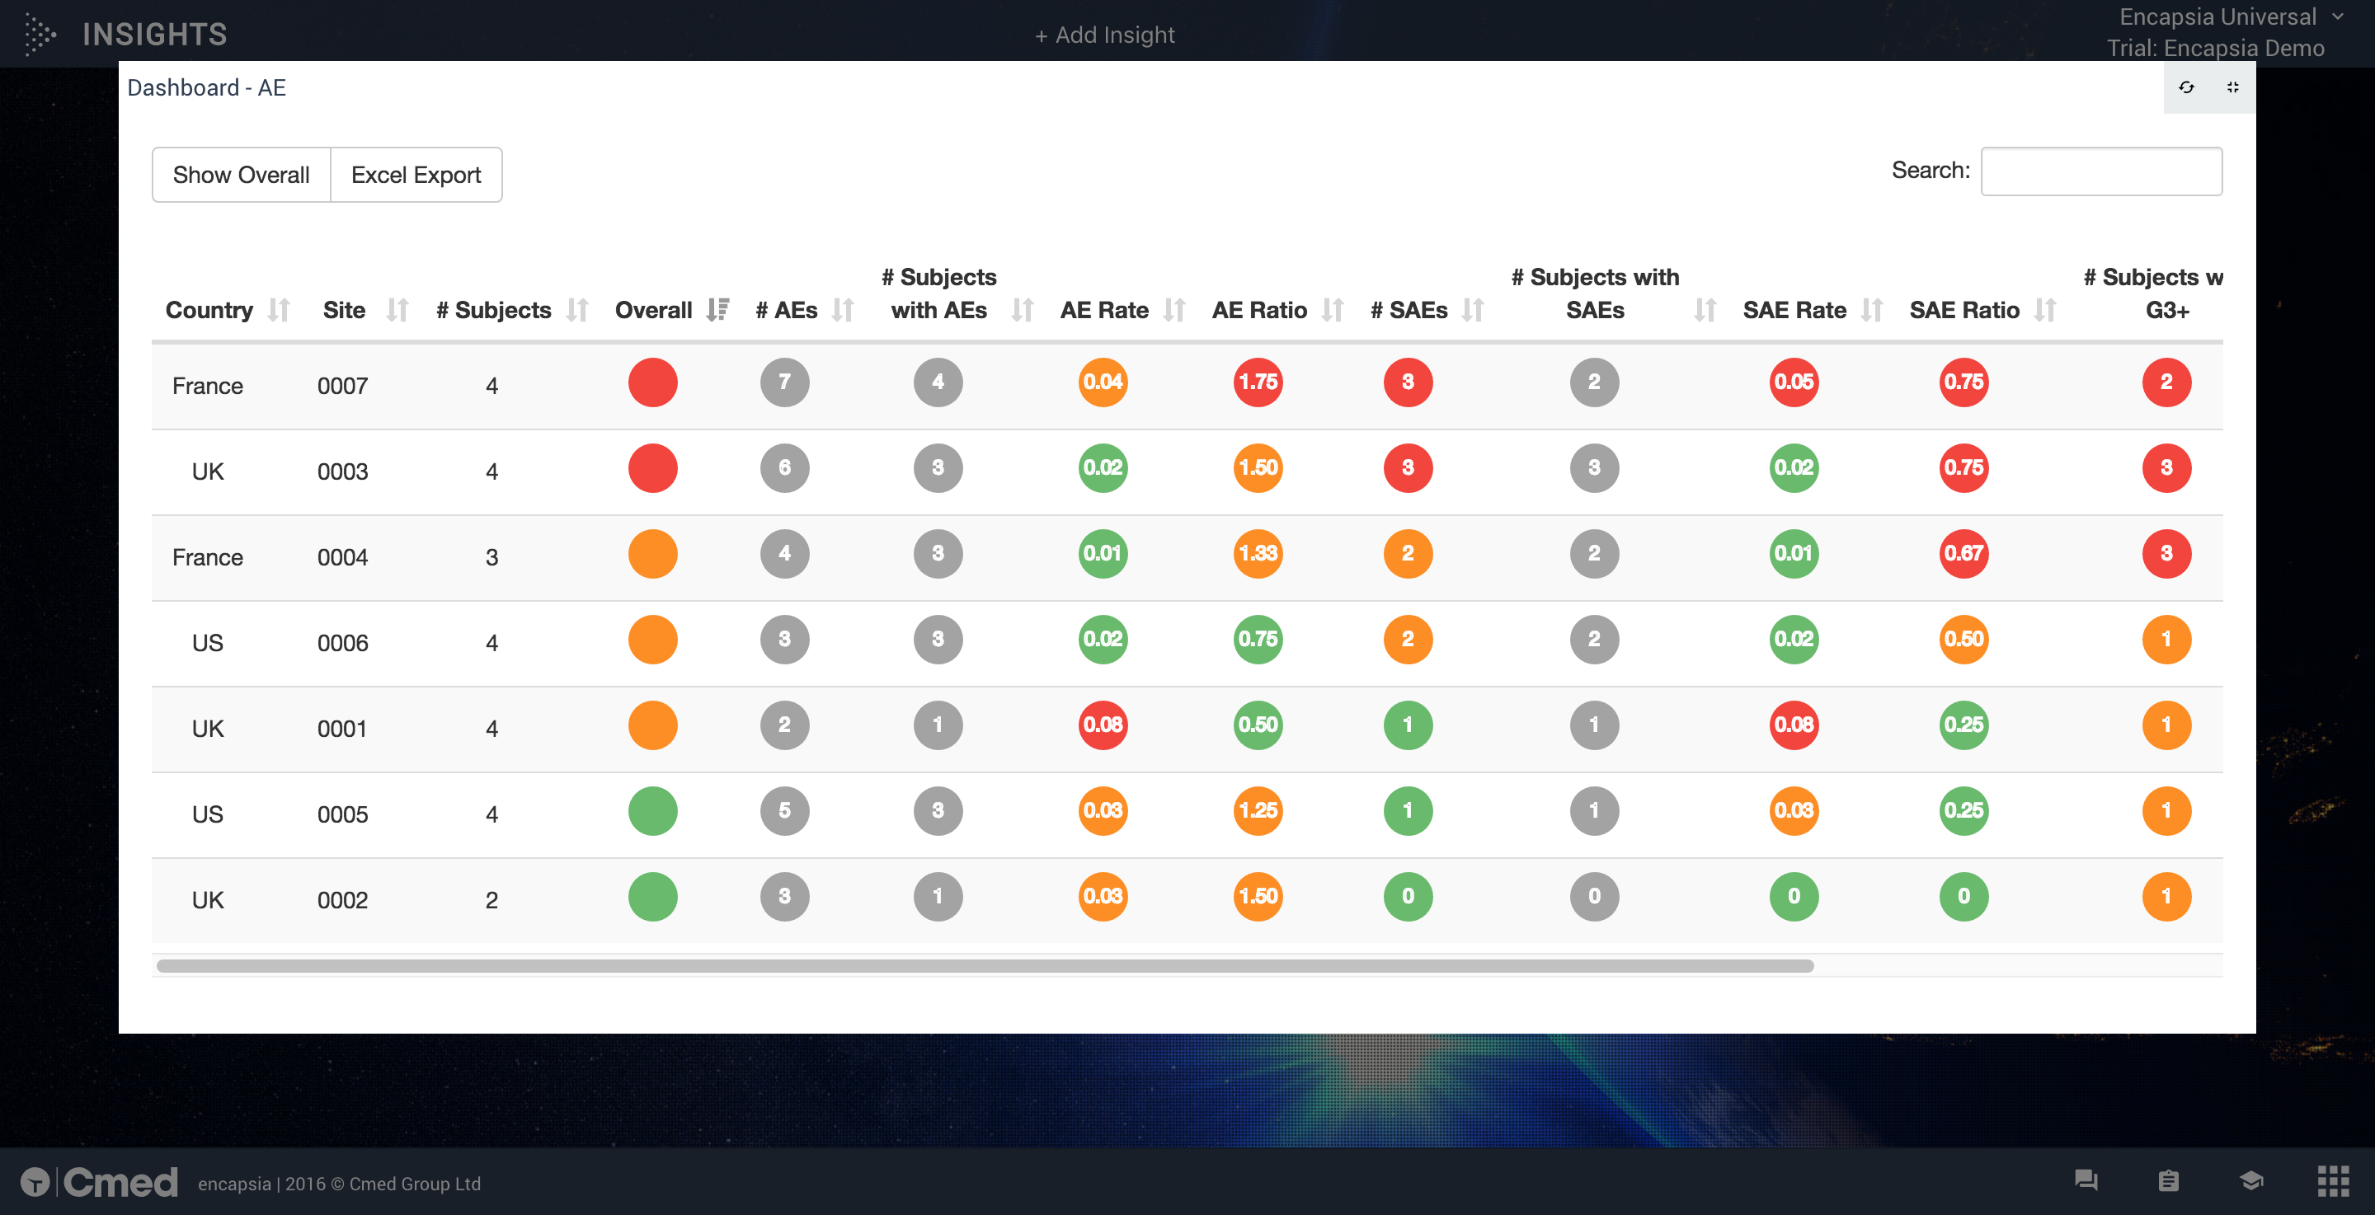Click the Insights logo icon at top left

pyautogui.click(x=39, y=34)
